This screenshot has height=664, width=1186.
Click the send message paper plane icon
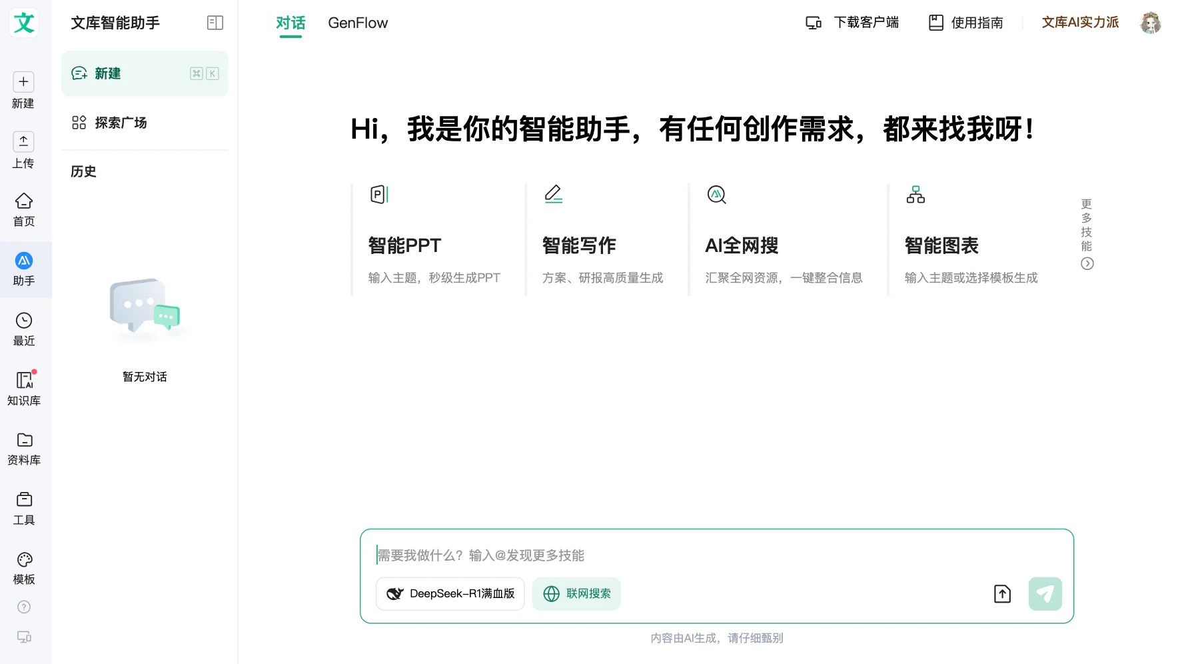click(x=1045, y=593)
